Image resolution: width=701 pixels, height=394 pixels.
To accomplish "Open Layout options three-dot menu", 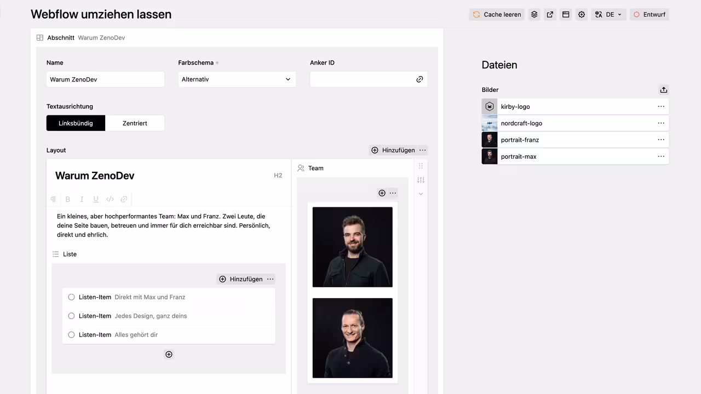I will [422, 150].
